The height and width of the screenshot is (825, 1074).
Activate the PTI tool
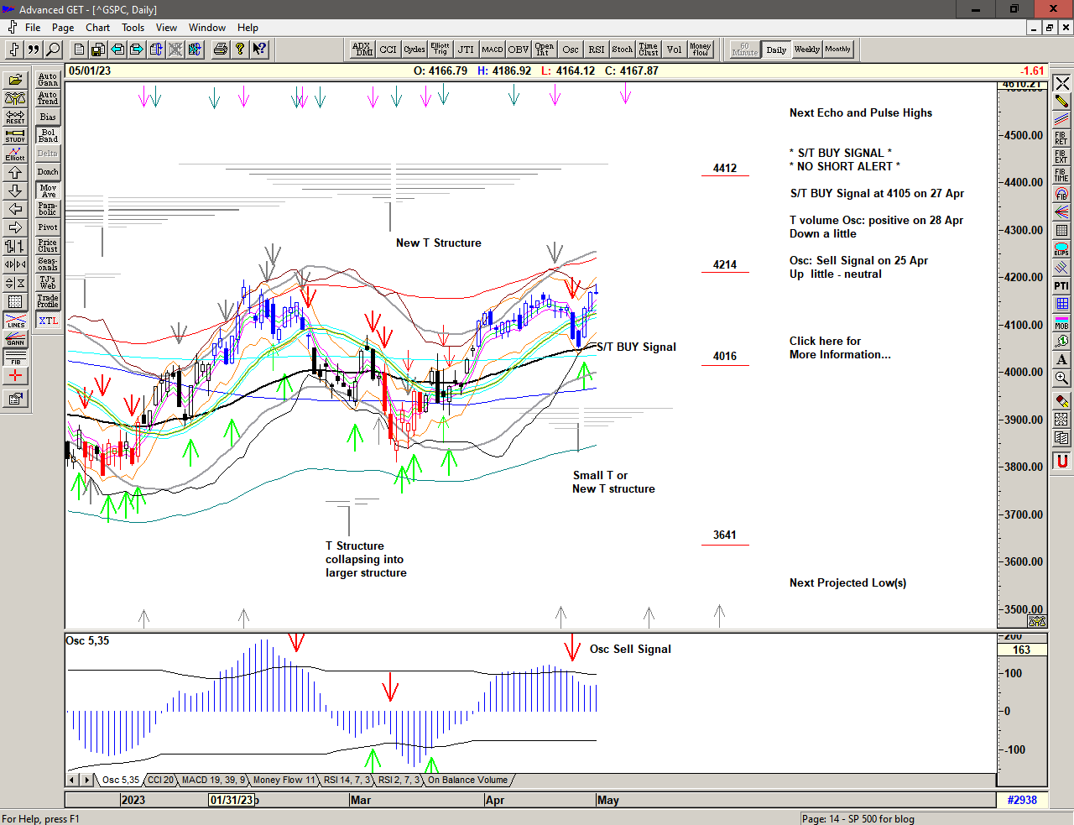(1061, 285)
